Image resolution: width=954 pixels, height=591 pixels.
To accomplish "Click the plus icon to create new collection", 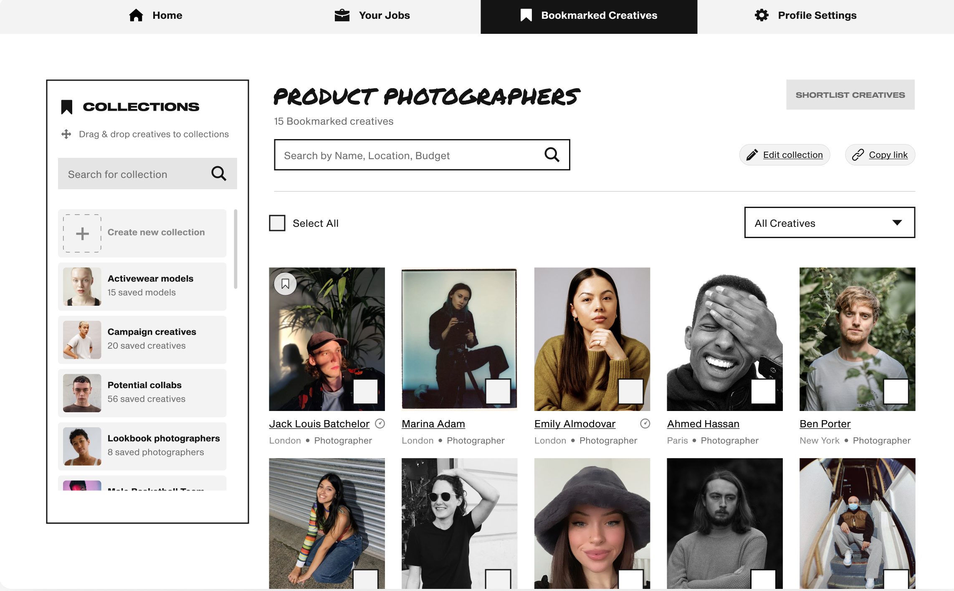I will [x=82, y=233].
